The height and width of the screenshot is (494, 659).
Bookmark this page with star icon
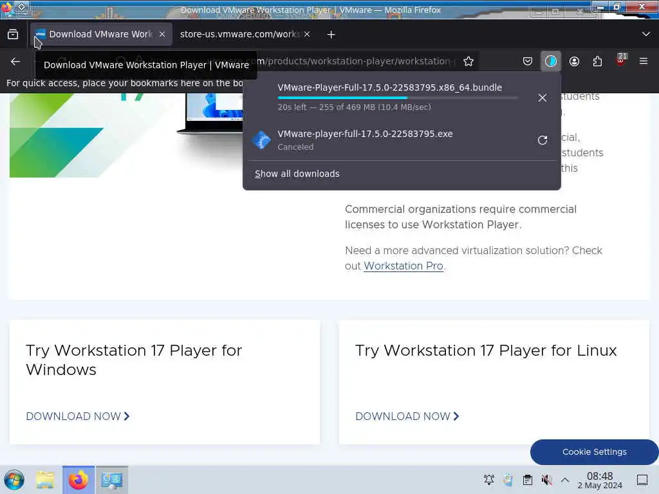click(469, 61)
